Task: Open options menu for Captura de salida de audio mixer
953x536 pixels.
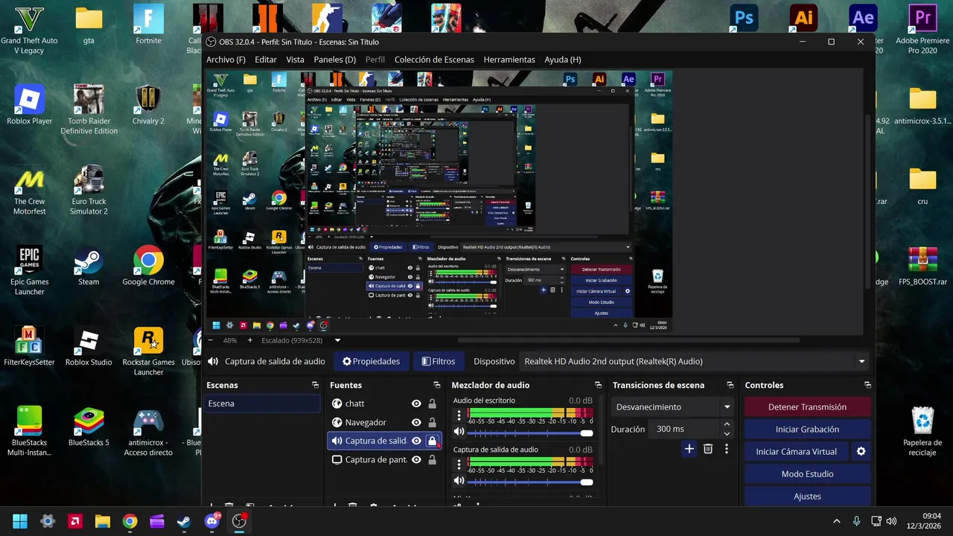Action: point(459,465)
